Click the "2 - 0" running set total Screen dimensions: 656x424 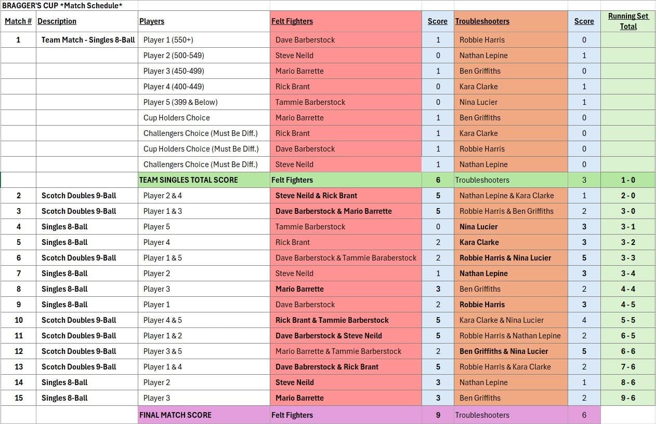tap(628, 196)
